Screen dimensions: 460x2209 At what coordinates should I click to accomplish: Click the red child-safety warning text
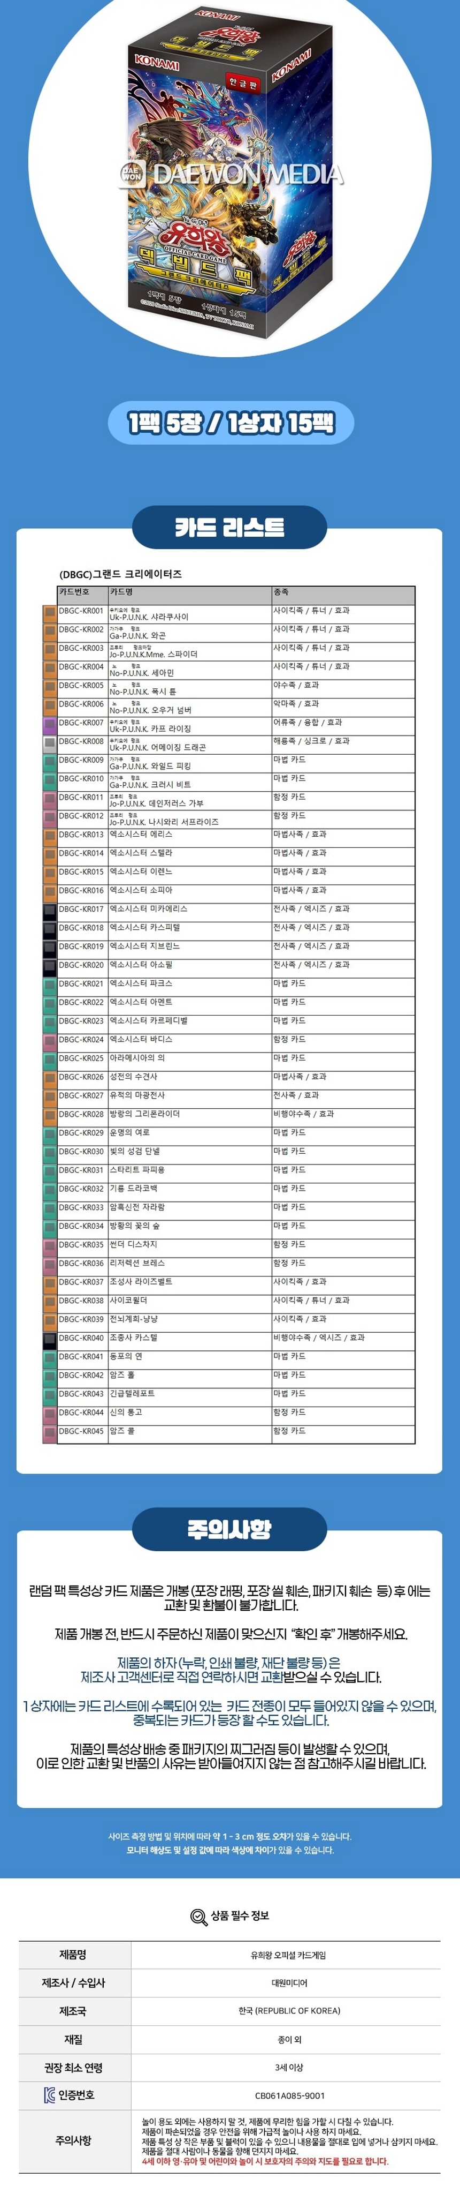tap(265, 2162)
